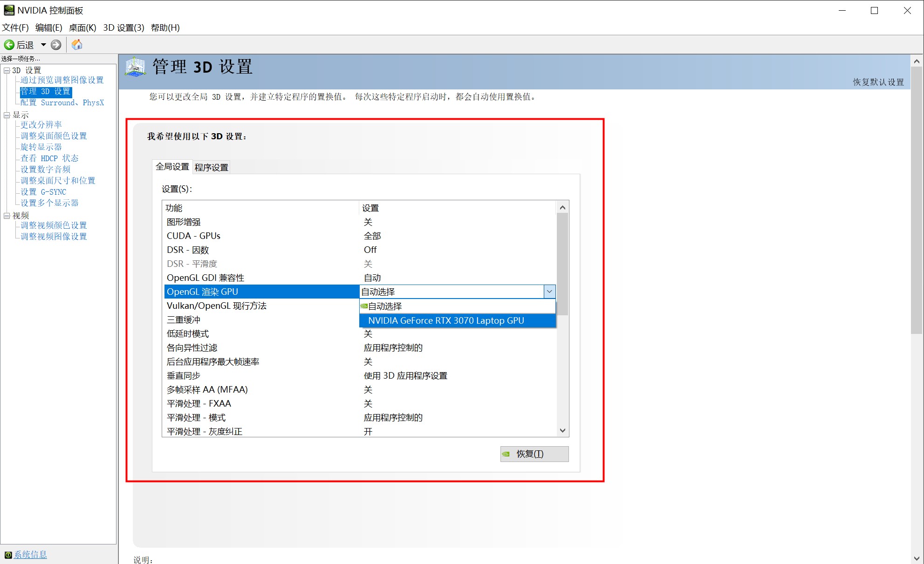Click the system information icon at bottom left

(x=8, y=555)
